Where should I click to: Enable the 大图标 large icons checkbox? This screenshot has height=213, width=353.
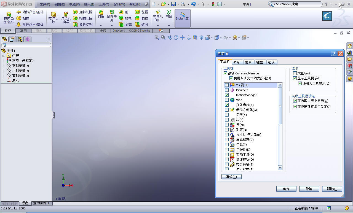pyautogui.click(x=295, y=73)
